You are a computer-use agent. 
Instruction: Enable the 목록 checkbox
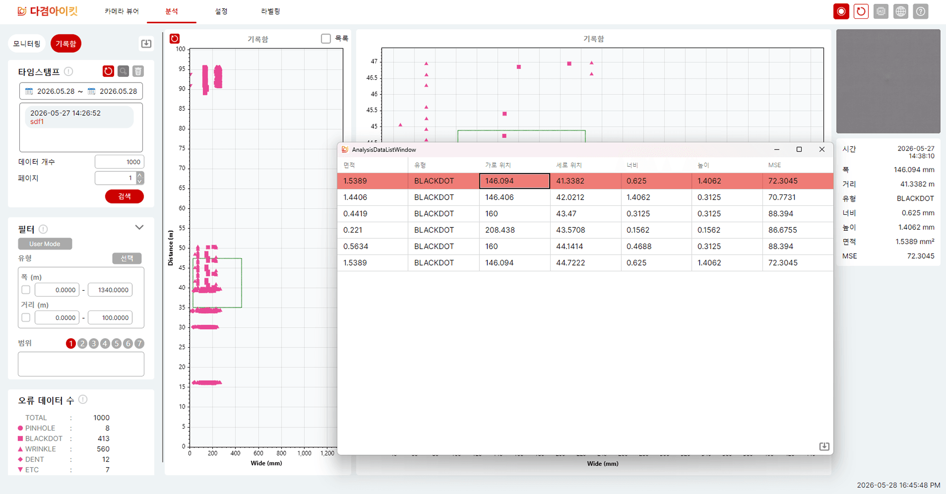[x=326, y=39]
